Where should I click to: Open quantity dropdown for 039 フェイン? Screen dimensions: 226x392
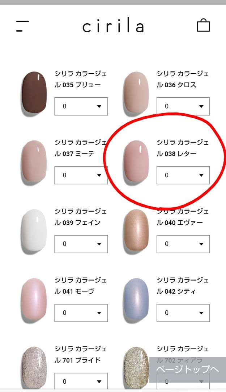tap(81, 244)
